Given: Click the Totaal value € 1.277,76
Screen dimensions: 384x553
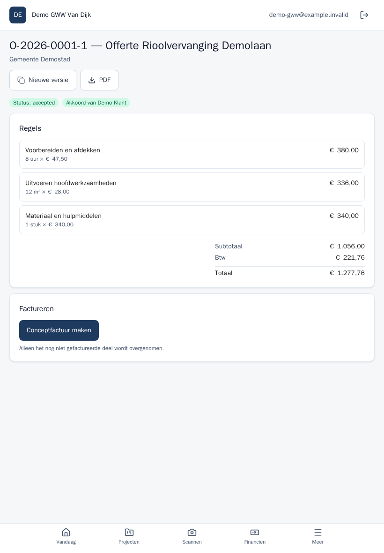Looking at the screenshot, I should point(347,273).
